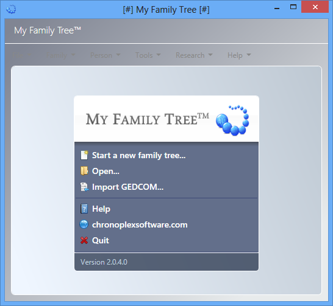Expand the Tools menu dropdown arrow
333x306 pixels.
pyautogui.click(x=159, y=55)
